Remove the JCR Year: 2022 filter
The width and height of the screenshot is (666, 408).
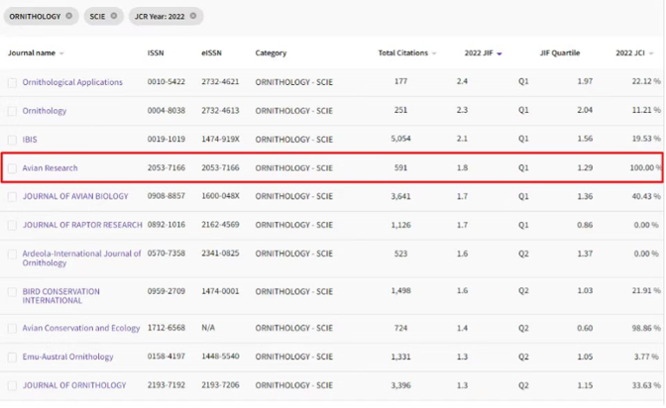(x=194, y=16)
